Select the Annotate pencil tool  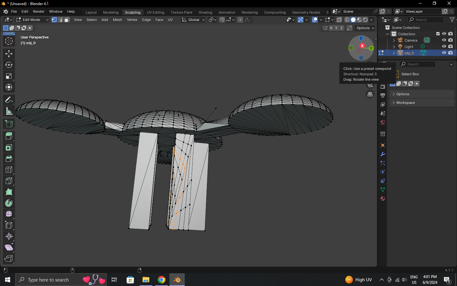(x=9, y=100)
